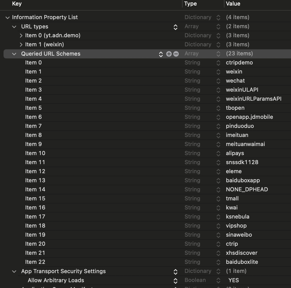Screen dimensions: 291x288
Task: Change type popup for tbopen row
Action: (x=218, y=108)
